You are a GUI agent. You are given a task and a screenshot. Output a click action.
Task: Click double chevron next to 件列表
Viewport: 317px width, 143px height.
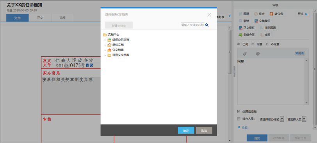pos(230,16)
